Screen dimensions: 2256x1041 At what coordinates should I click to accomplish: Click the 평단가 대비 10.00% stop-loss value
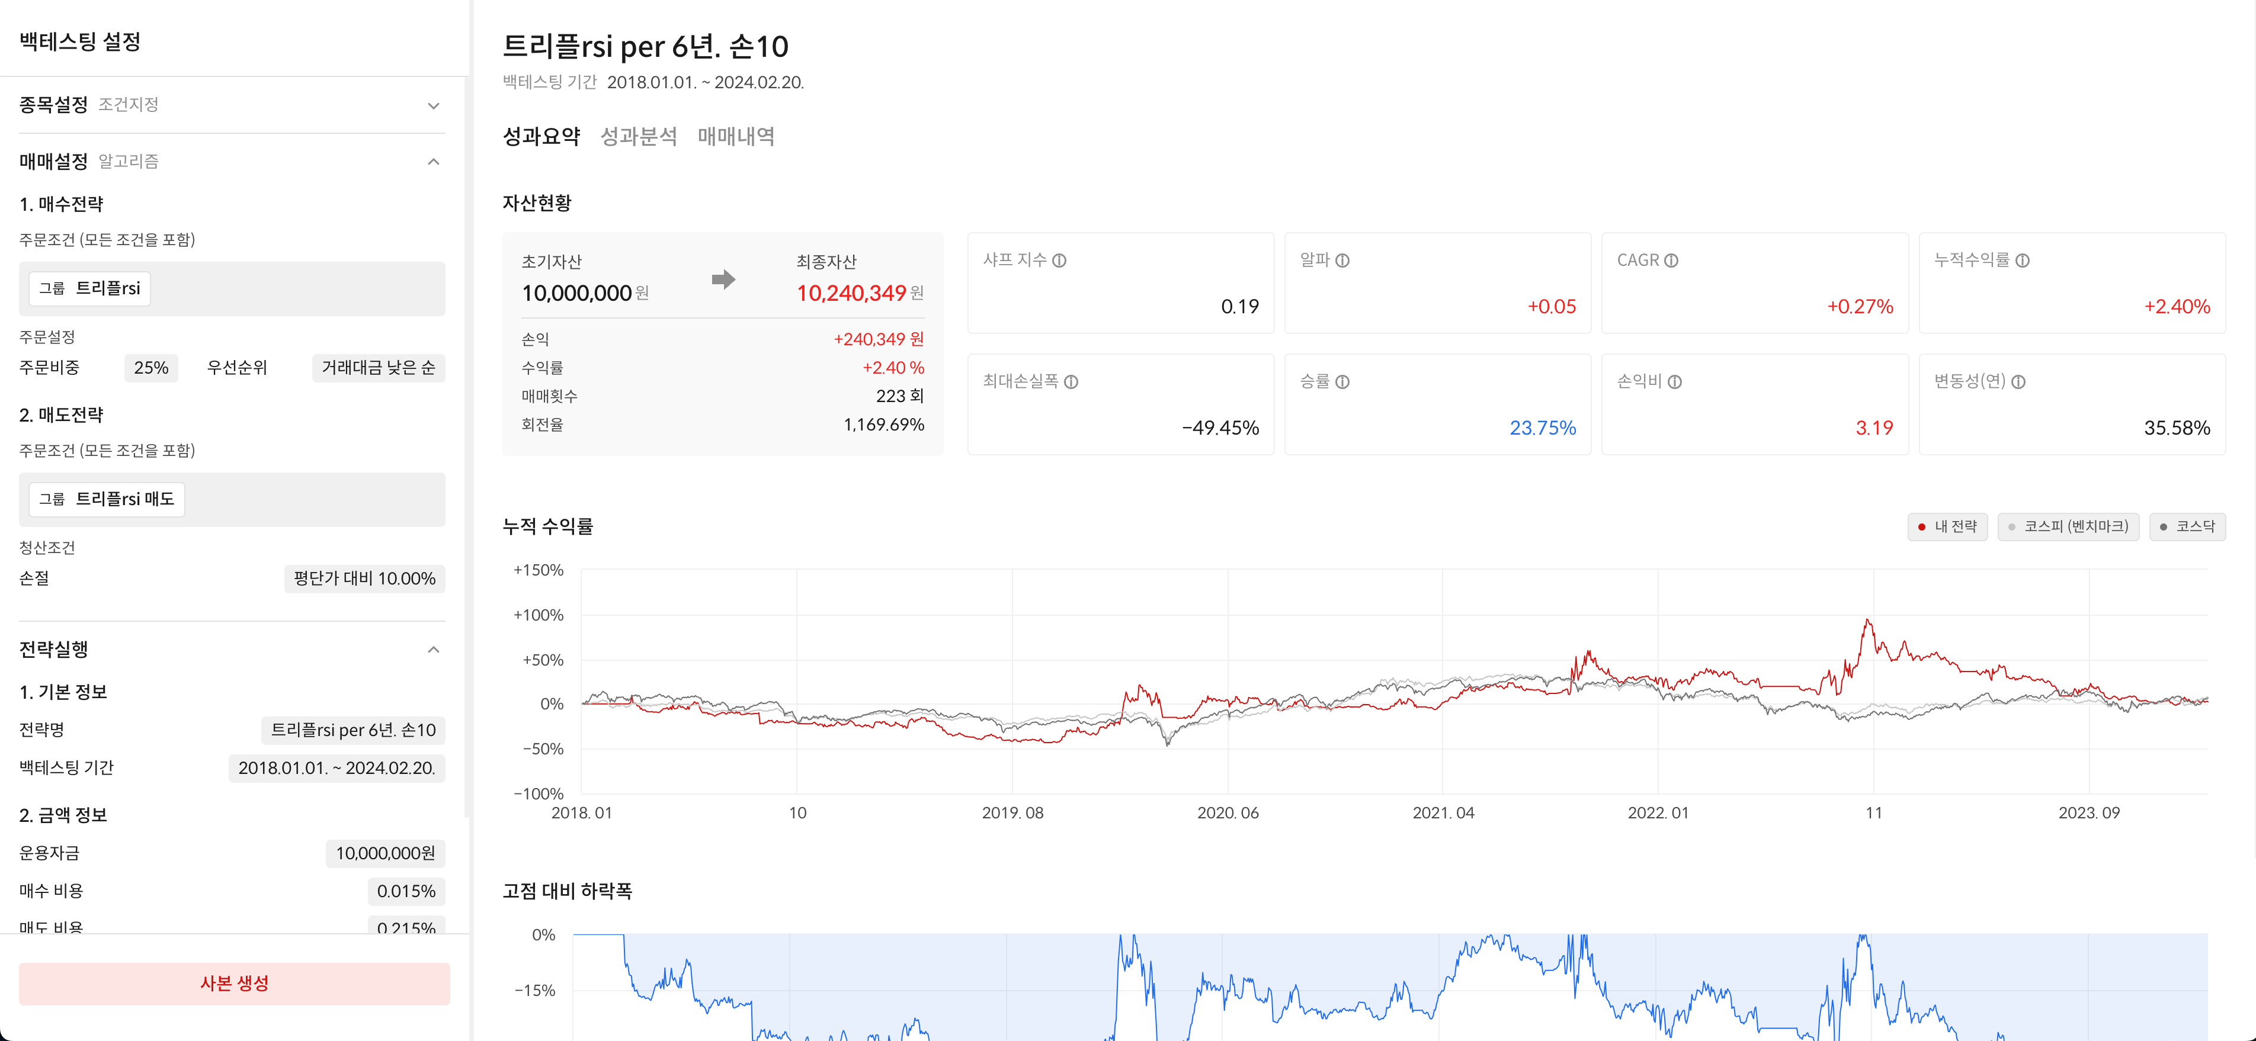(364, 579)
